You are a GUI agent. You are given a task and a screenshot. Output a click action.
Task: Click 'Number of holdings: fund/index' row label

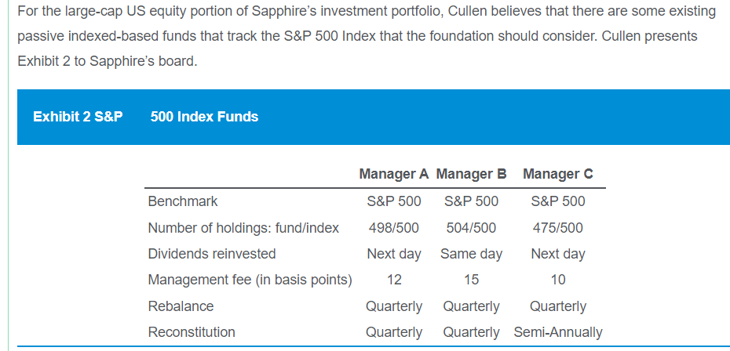[243, 228]
